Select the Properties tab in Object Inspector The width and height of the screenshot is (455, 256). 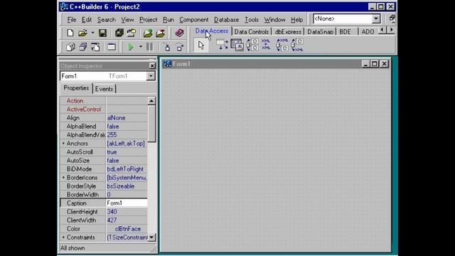tap(76, 88)
